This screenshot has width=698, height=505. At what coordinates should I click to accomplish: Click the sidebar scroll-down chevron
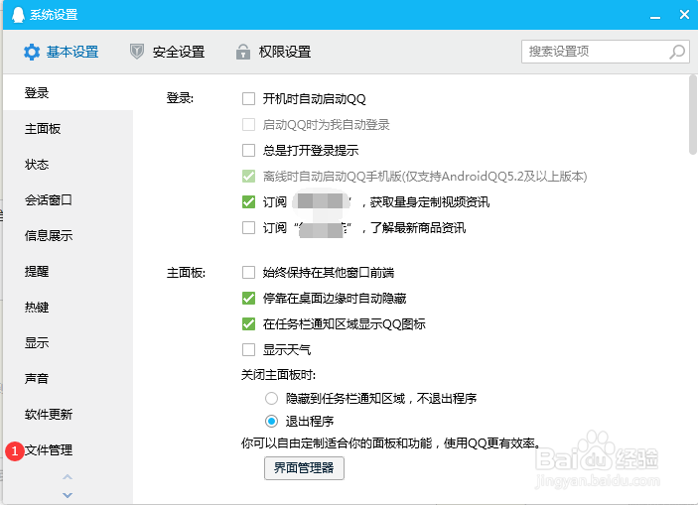pos(68,495)
